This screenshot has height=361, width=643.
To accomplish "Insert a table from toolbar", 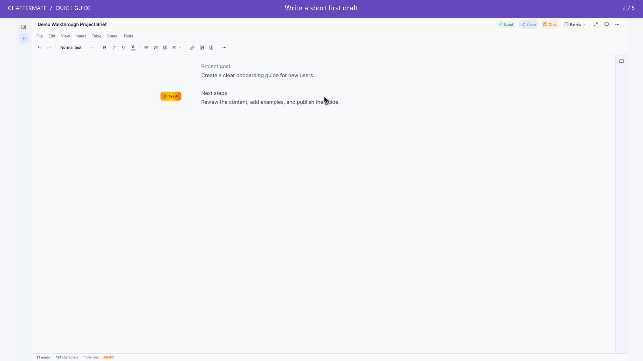I will (211, 48).
